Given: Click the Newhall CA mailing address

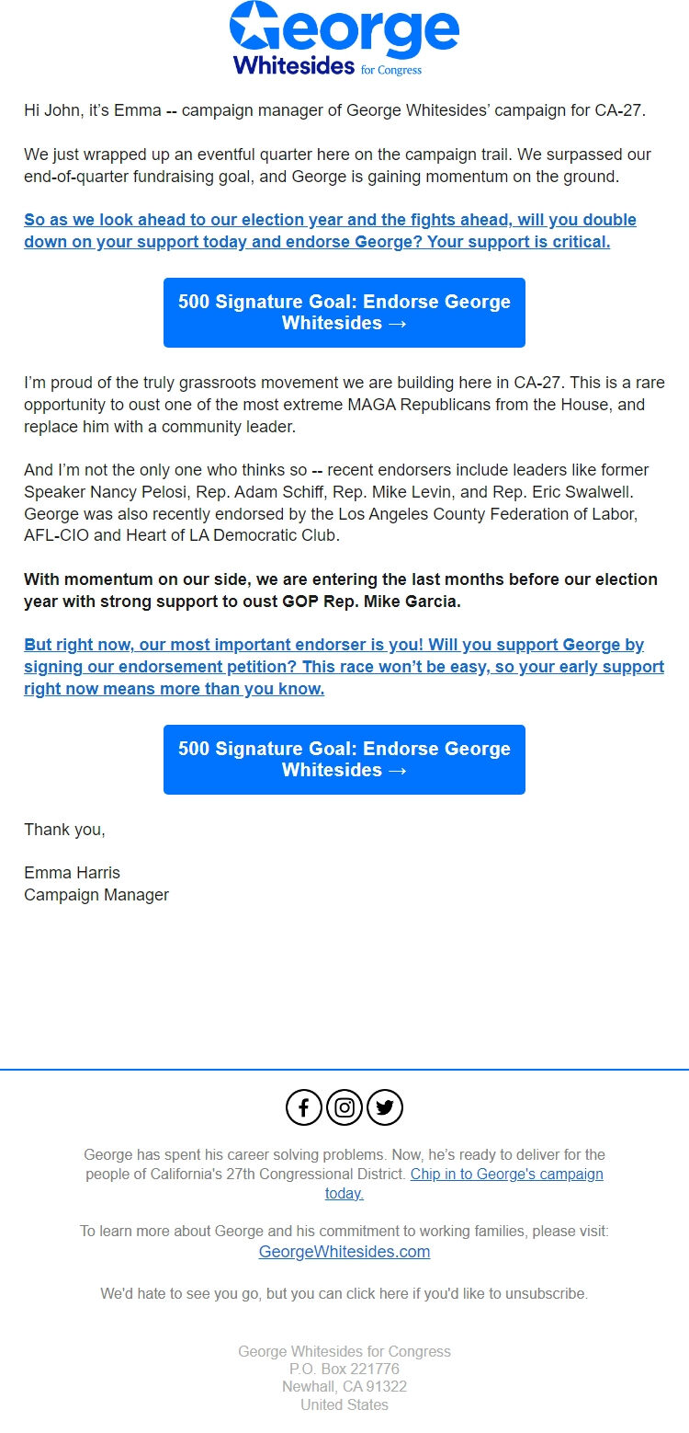Looking at the screenshot, I should point(344,1386).
